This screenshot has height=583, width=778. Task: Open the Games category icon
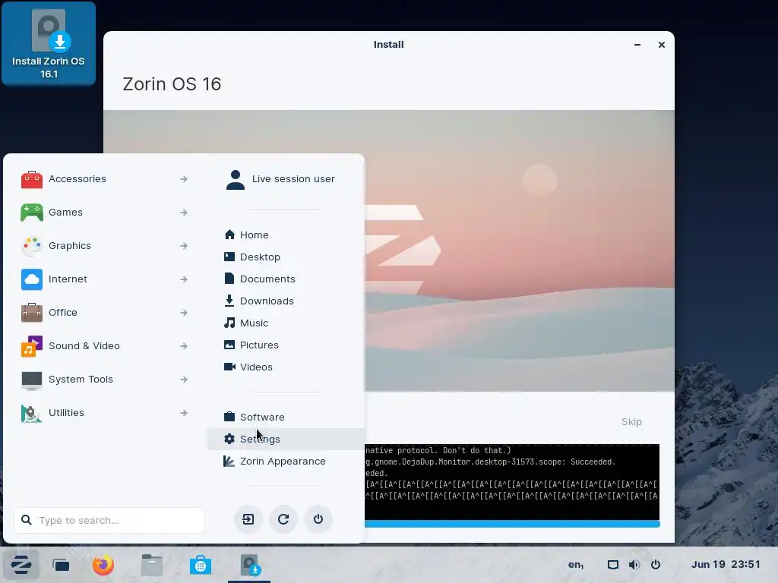click(x=32, y=213)
